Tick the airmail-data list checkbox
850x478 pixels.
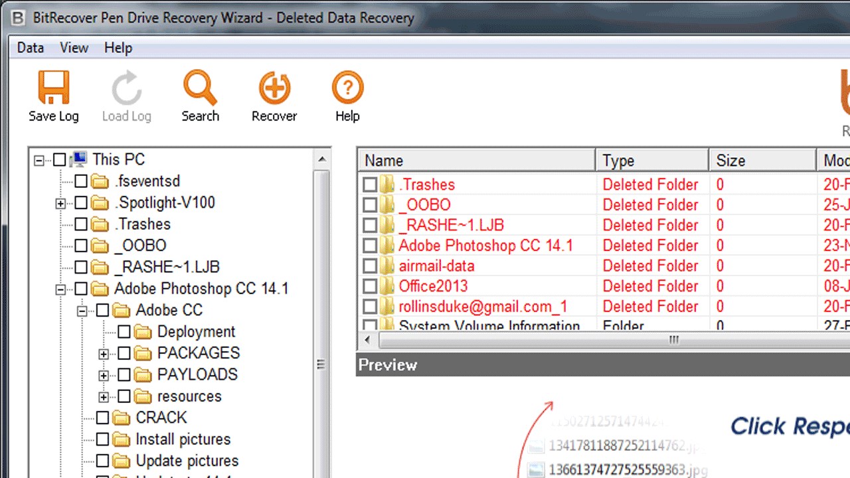[x=370, y=266]
